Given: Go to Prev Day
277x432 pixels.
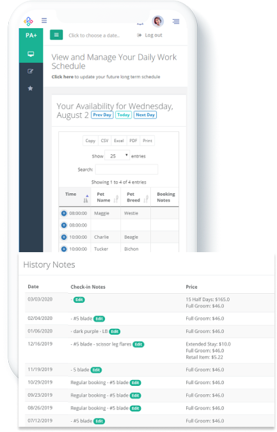Looking at the screenshot, I should click(102, 115).
